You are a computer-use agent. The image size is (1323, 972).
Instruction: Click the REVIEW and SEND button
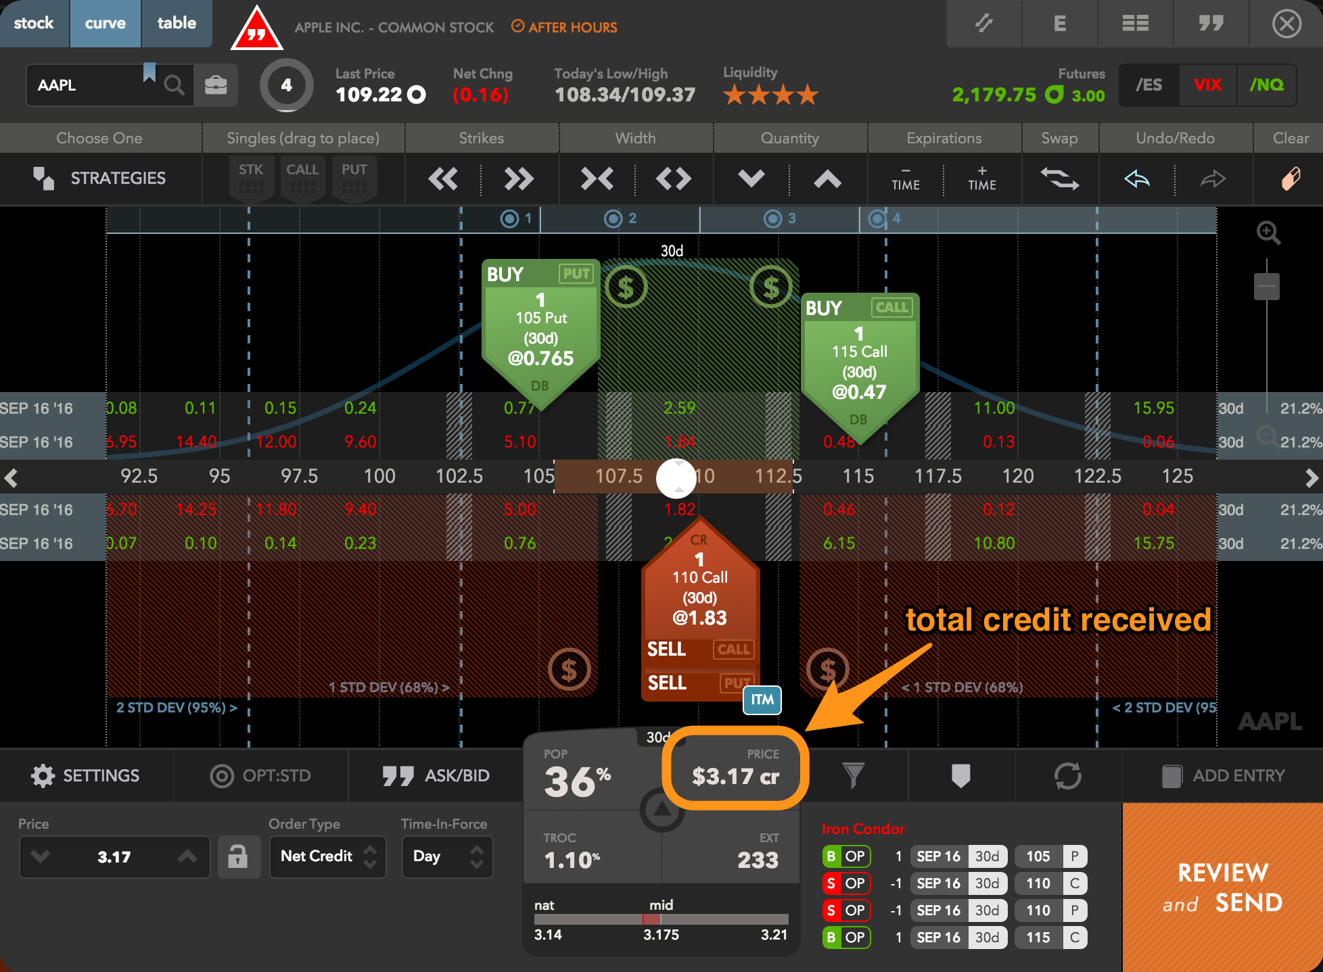1222,888
